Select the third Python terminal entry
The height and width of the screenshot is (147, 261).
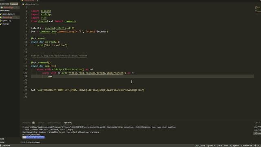tap(258, 134)
